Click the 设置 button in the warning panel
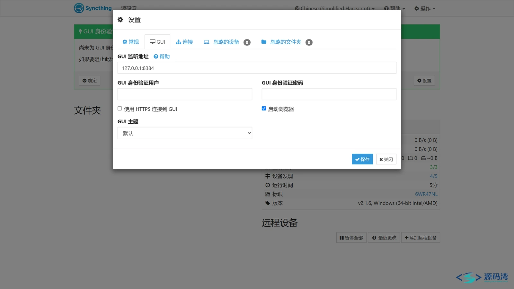 tap(424, 81)
